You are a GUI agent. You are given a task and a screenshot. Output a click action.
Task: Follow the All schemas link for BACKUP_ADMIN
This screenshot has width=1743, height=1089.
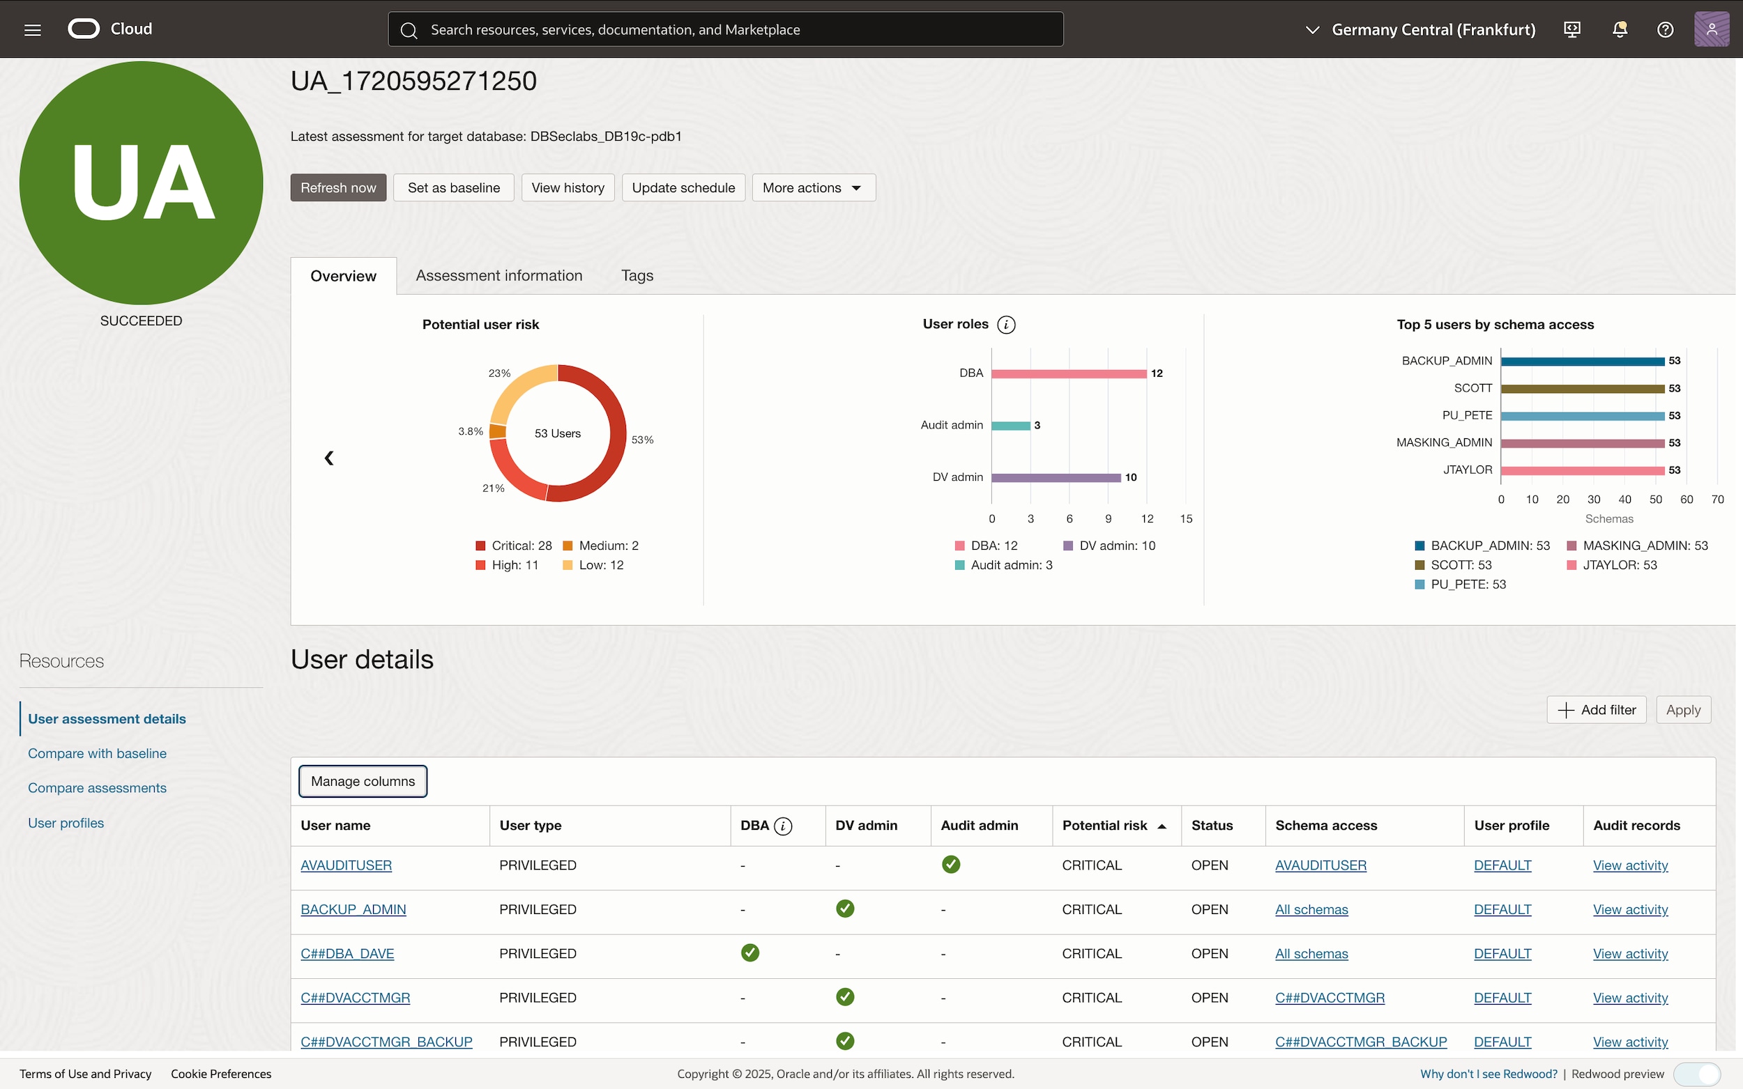(1311, 909)
